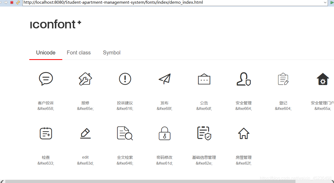334x183 pixels.
Task: Click the browser forward arrow icon
Action: 6,2
